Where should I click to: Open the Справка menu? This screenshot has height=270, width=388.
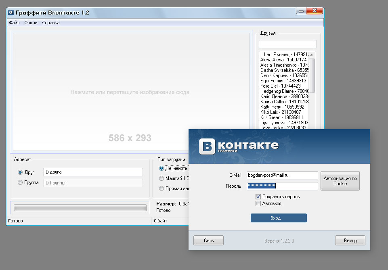click(x=51, y=23)
